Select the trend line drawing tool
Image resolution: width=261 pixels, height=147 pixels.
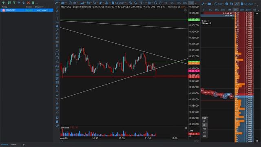(x=57, y=7)
